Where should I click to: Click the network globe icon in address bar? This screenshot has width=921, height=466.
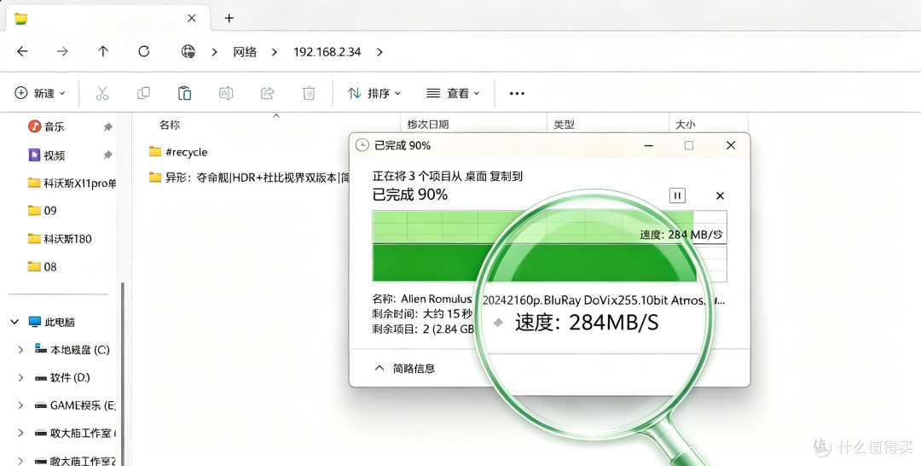point(188,52)
